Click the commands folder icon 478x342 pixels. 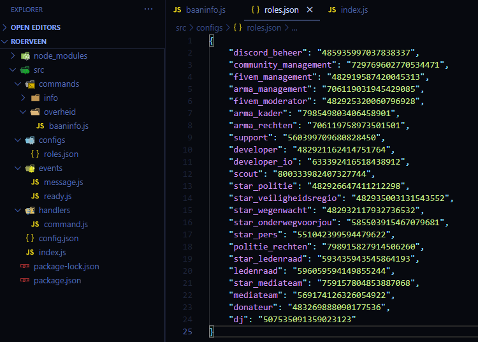(31, 84)
